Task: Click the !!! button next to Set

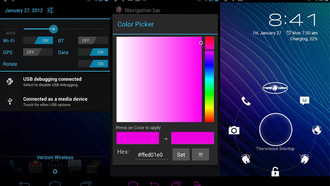Action: [200, 155]
